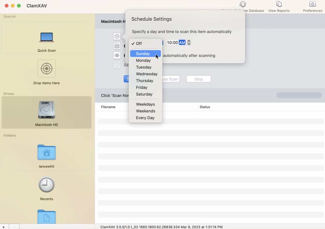Click the shield icon
Image resolution: width=325 pixels, height=229 pixels.
(117, 65)
